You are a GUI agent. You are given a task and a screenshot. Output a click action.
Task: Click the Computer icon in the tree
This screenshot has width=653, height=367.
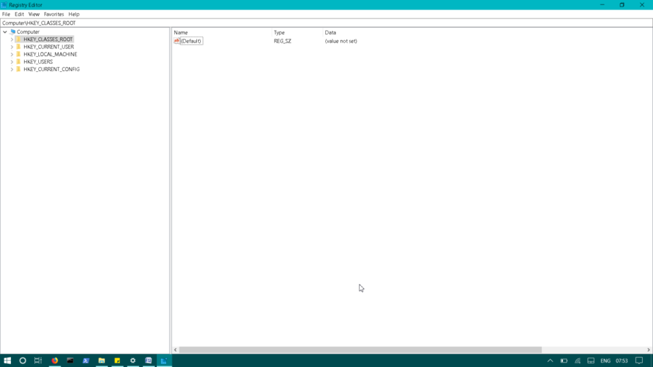(x=13, y=32)
